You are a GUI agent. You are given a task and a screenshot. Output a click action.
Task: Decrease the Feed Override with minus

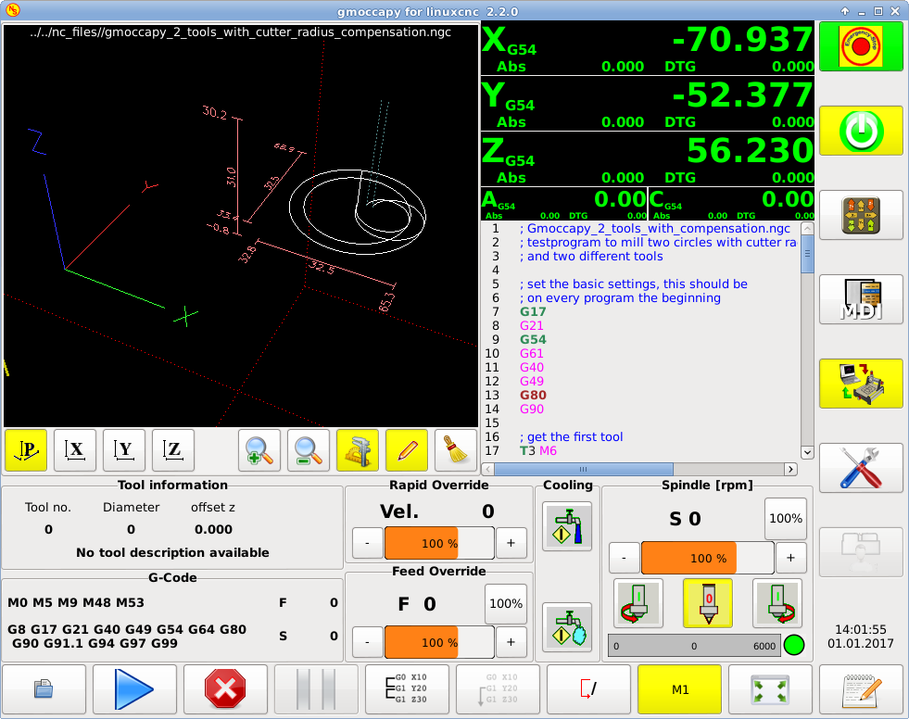(x=368, y=641)
